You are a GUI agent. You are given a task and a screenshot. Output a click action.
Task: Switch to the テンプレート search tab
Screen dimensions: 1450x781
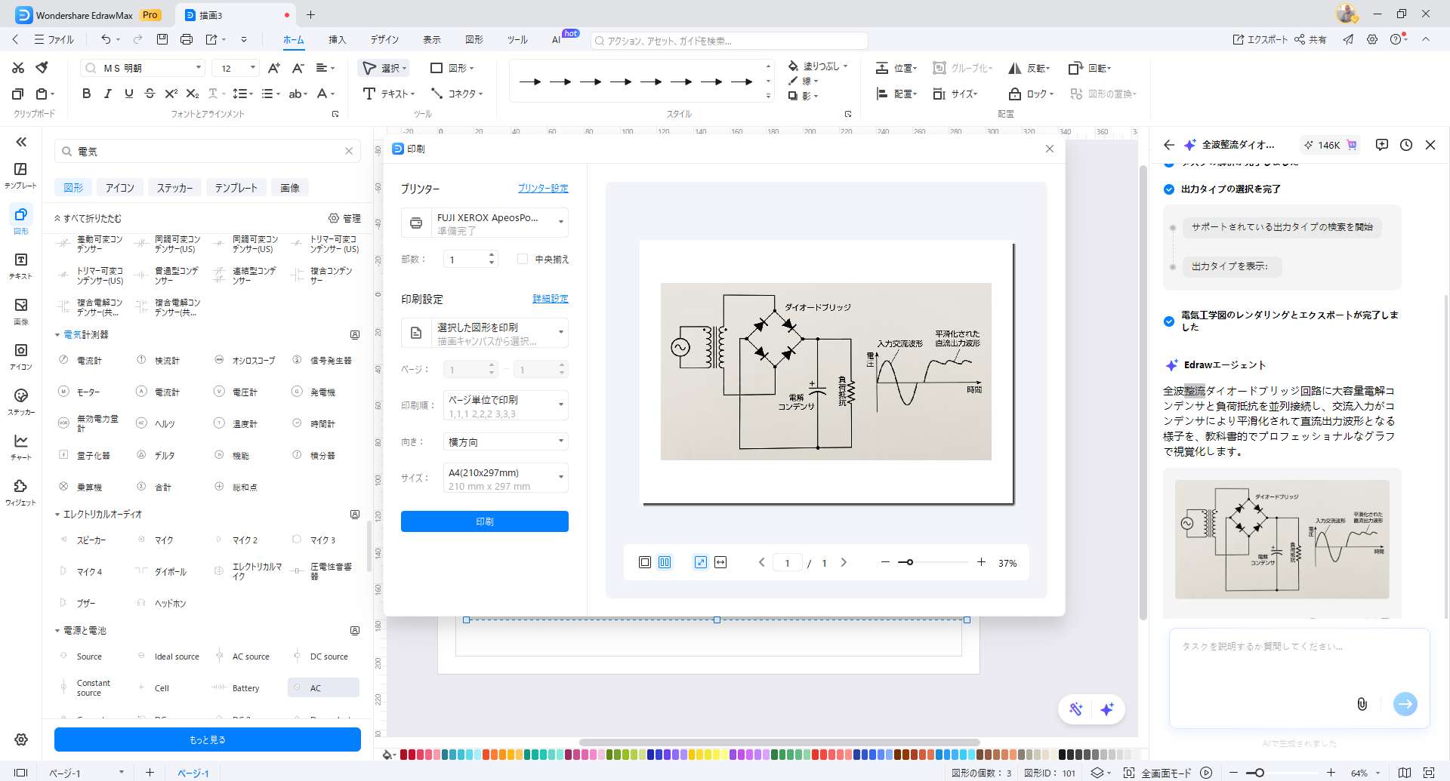click(236, 188)
